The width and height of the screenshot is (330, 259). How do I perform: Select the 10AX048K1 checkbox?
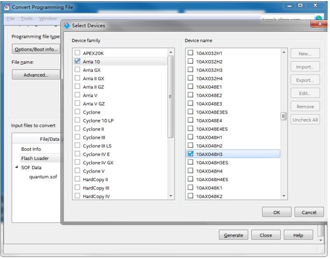click(190, 187)
